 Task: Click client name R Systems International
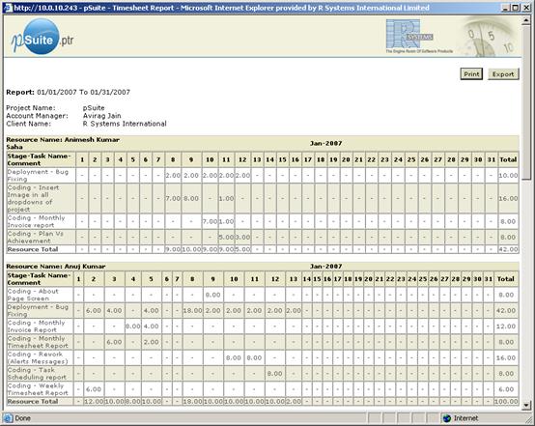(125, 124)
